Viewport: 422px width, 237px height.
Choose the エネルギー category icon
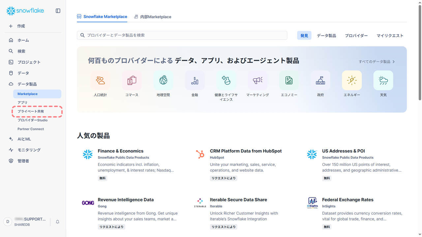(x=352, y=80)
